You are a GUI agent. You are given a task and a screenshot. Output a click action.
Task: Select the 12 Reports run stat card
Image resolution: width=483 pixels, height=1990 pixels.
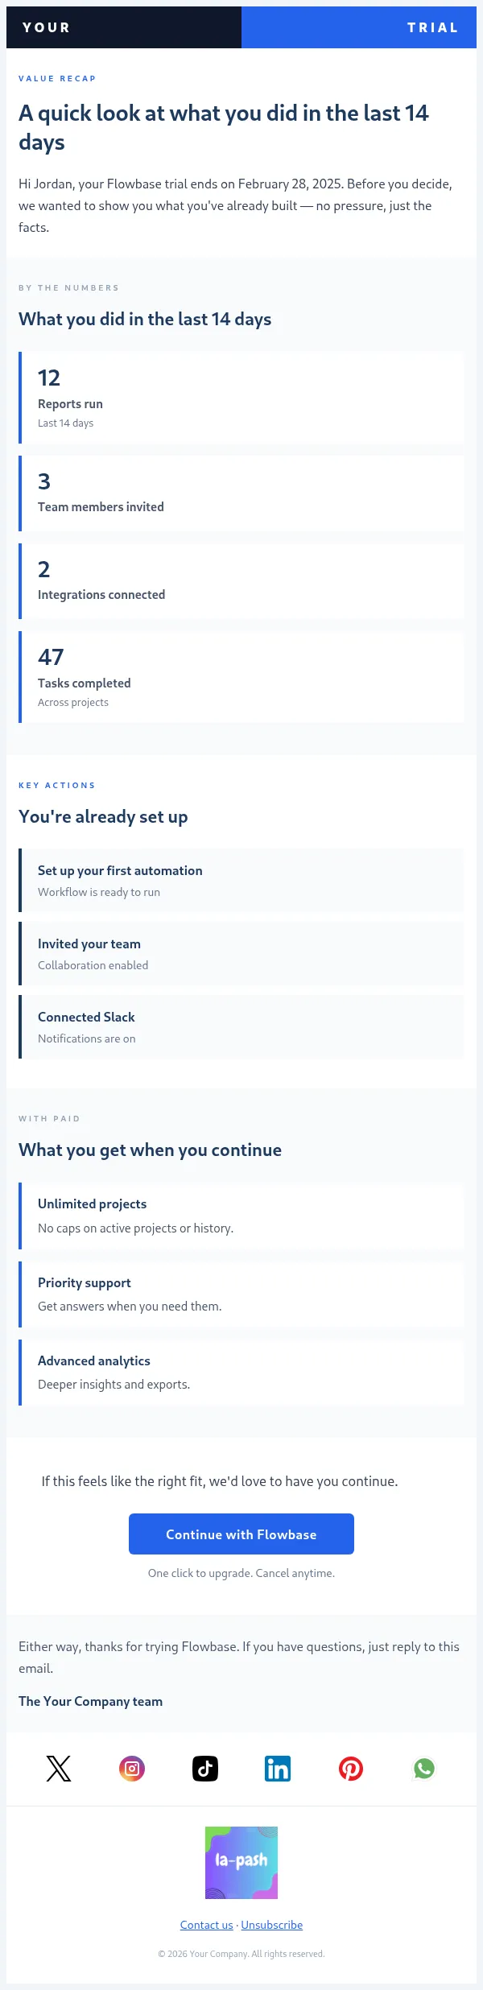(242, 398)
